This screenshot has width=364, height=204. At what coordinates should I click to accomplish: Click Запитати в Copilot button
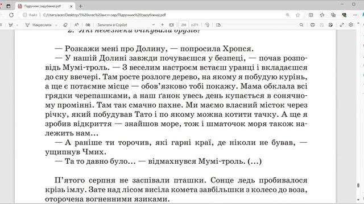point(112,25)
